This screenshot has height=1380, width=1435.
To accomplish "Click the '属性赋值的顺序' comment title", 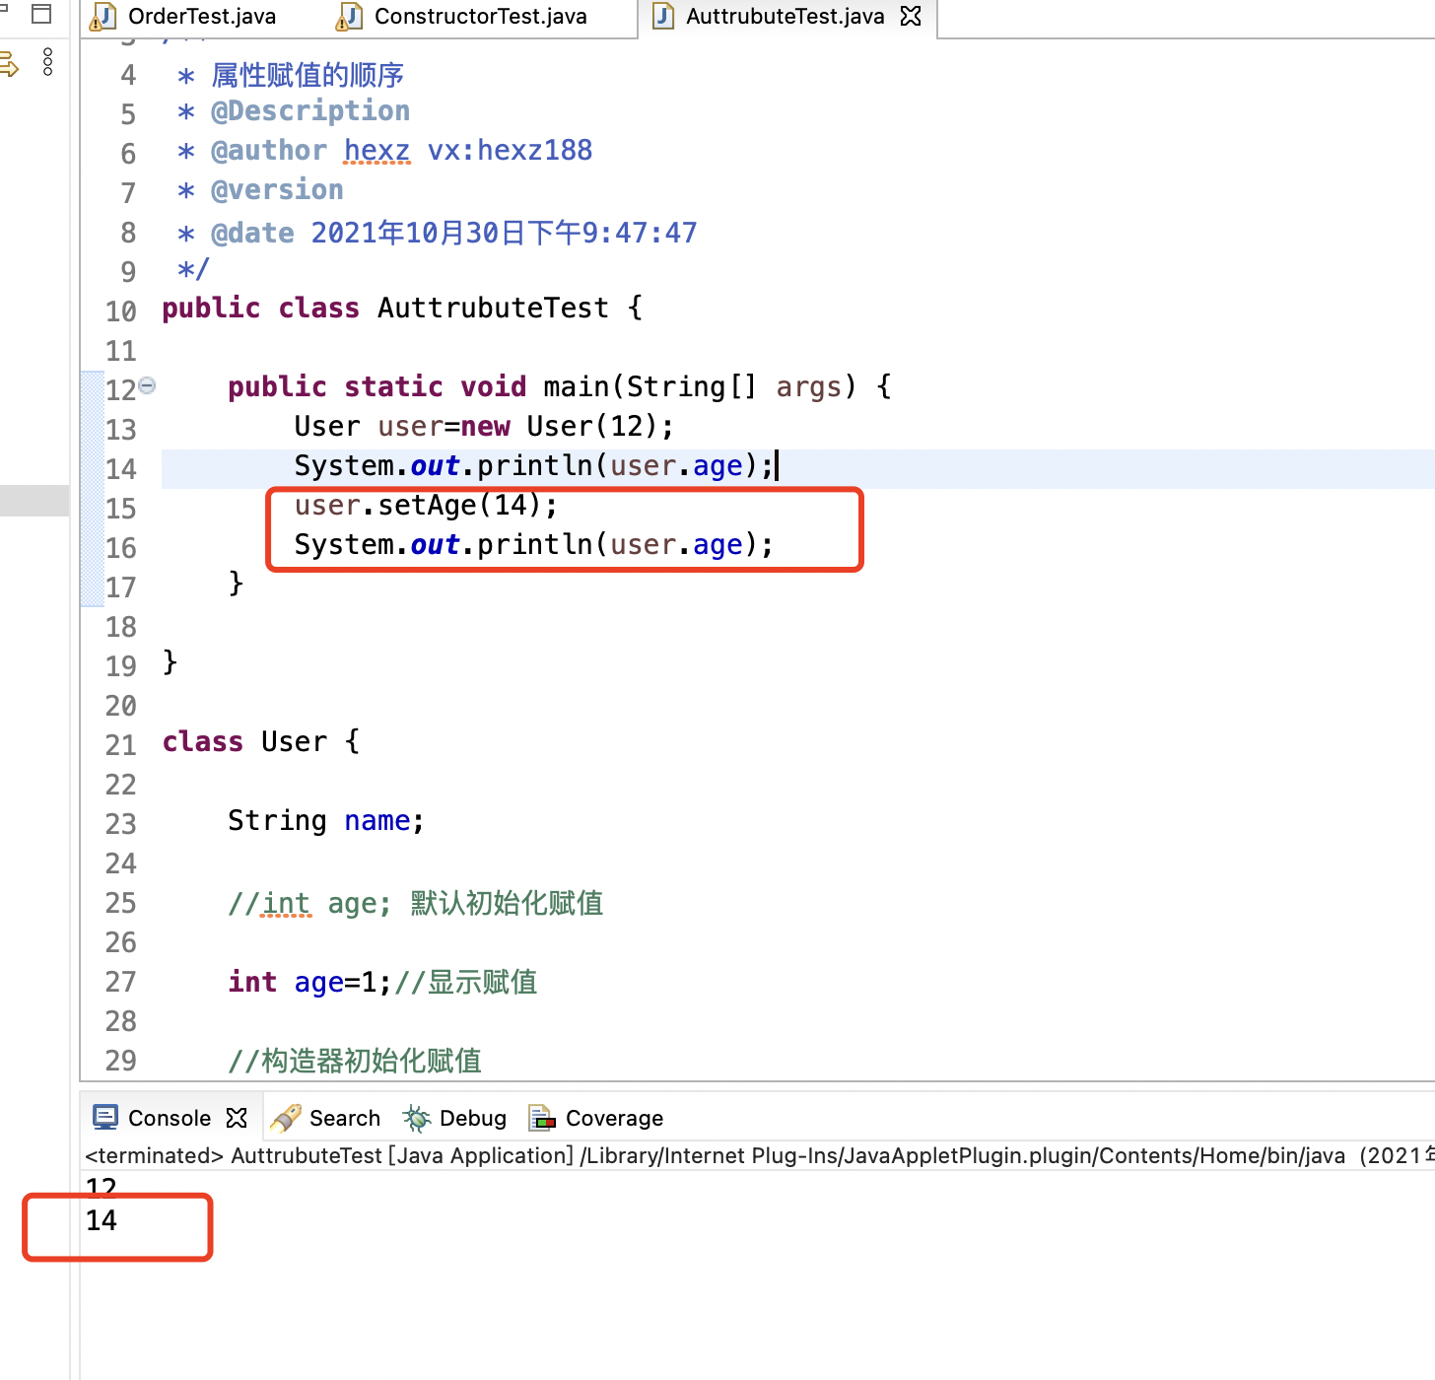I will 307,75.
